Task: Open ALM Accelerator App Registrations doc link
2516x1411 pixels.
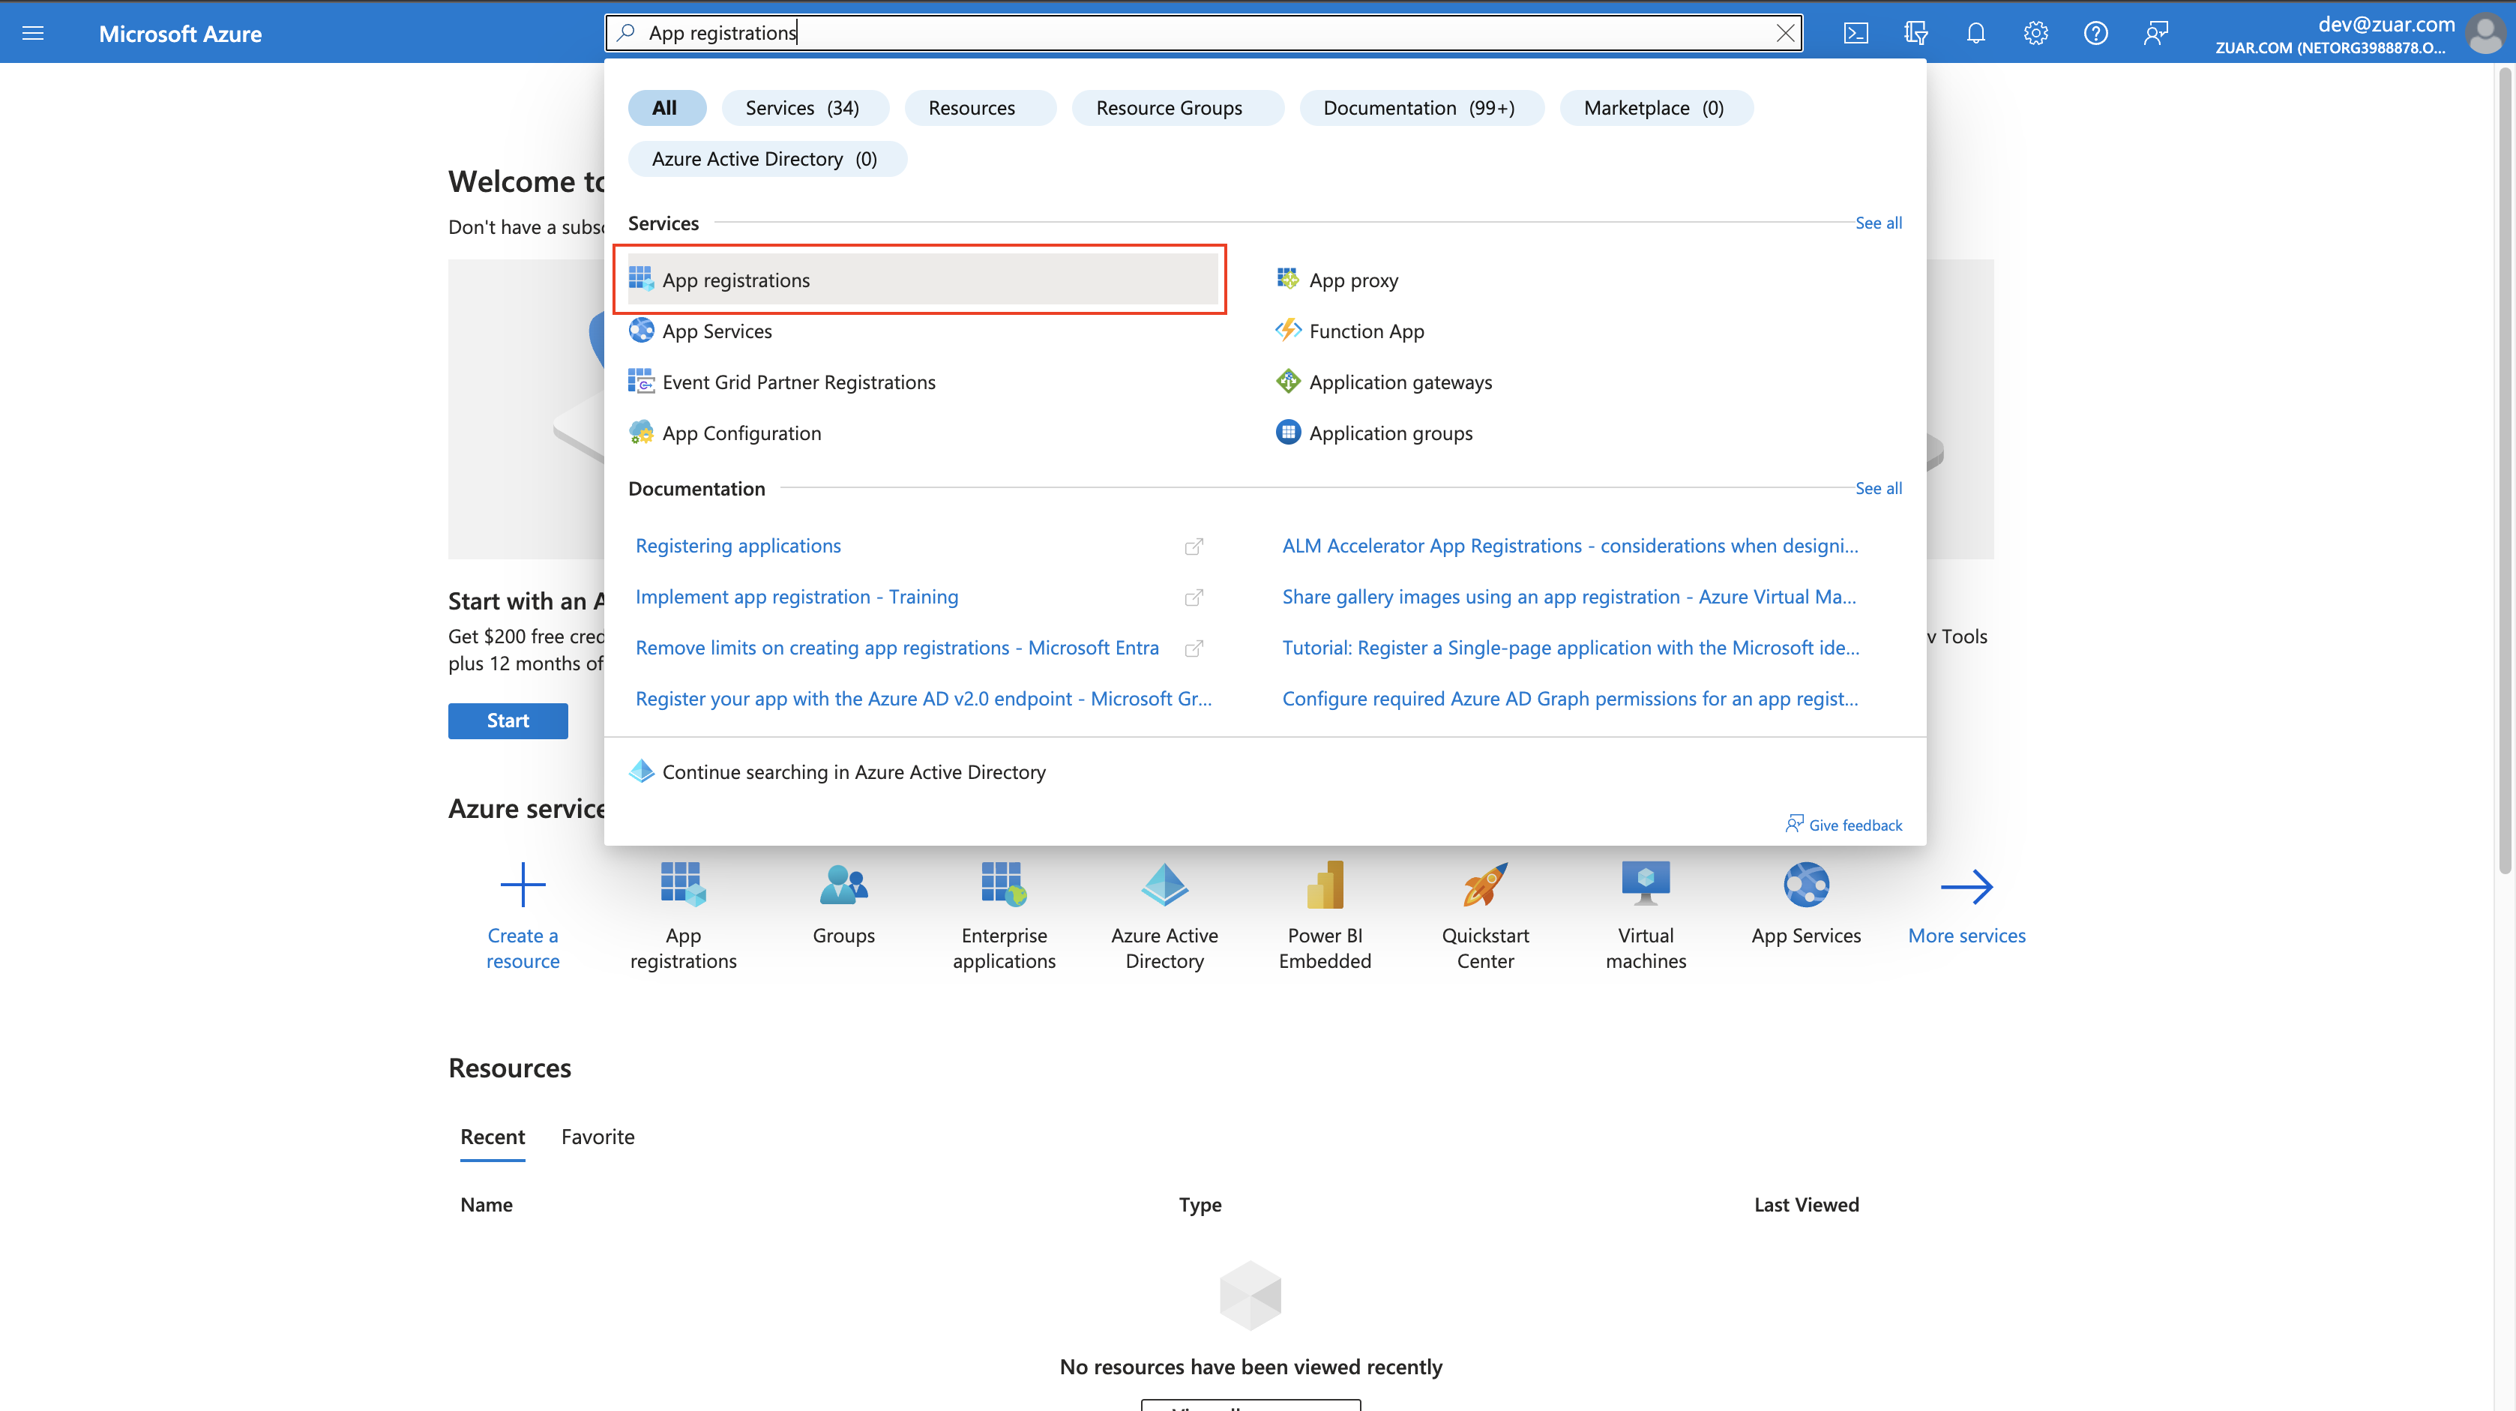Action: tap(1570, 545)
